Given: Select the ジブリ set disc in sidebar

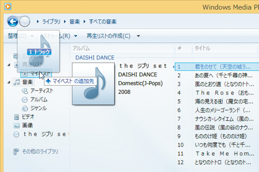Looking at the screenshot, I should click(x=46, y=134).
